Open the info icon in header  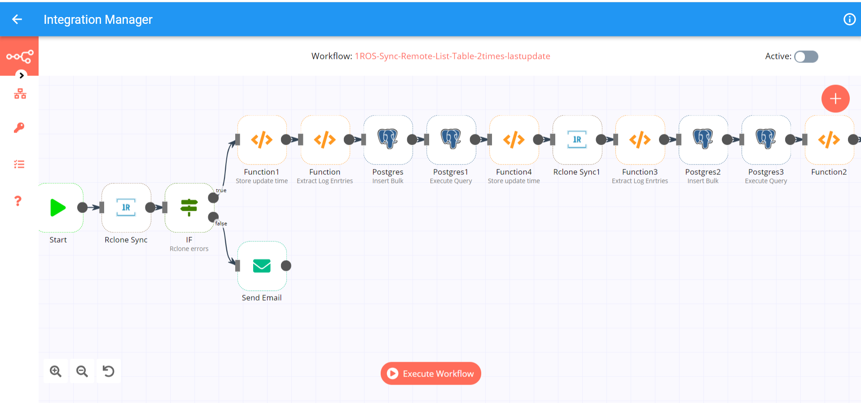coord(849,19)
